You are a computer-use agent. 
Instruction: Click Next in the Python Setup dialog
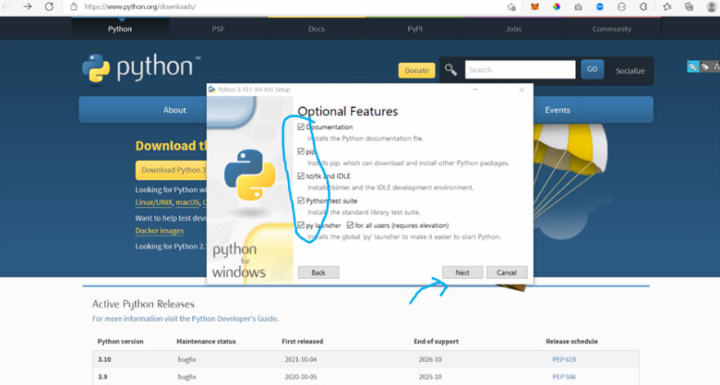[462, 272]
